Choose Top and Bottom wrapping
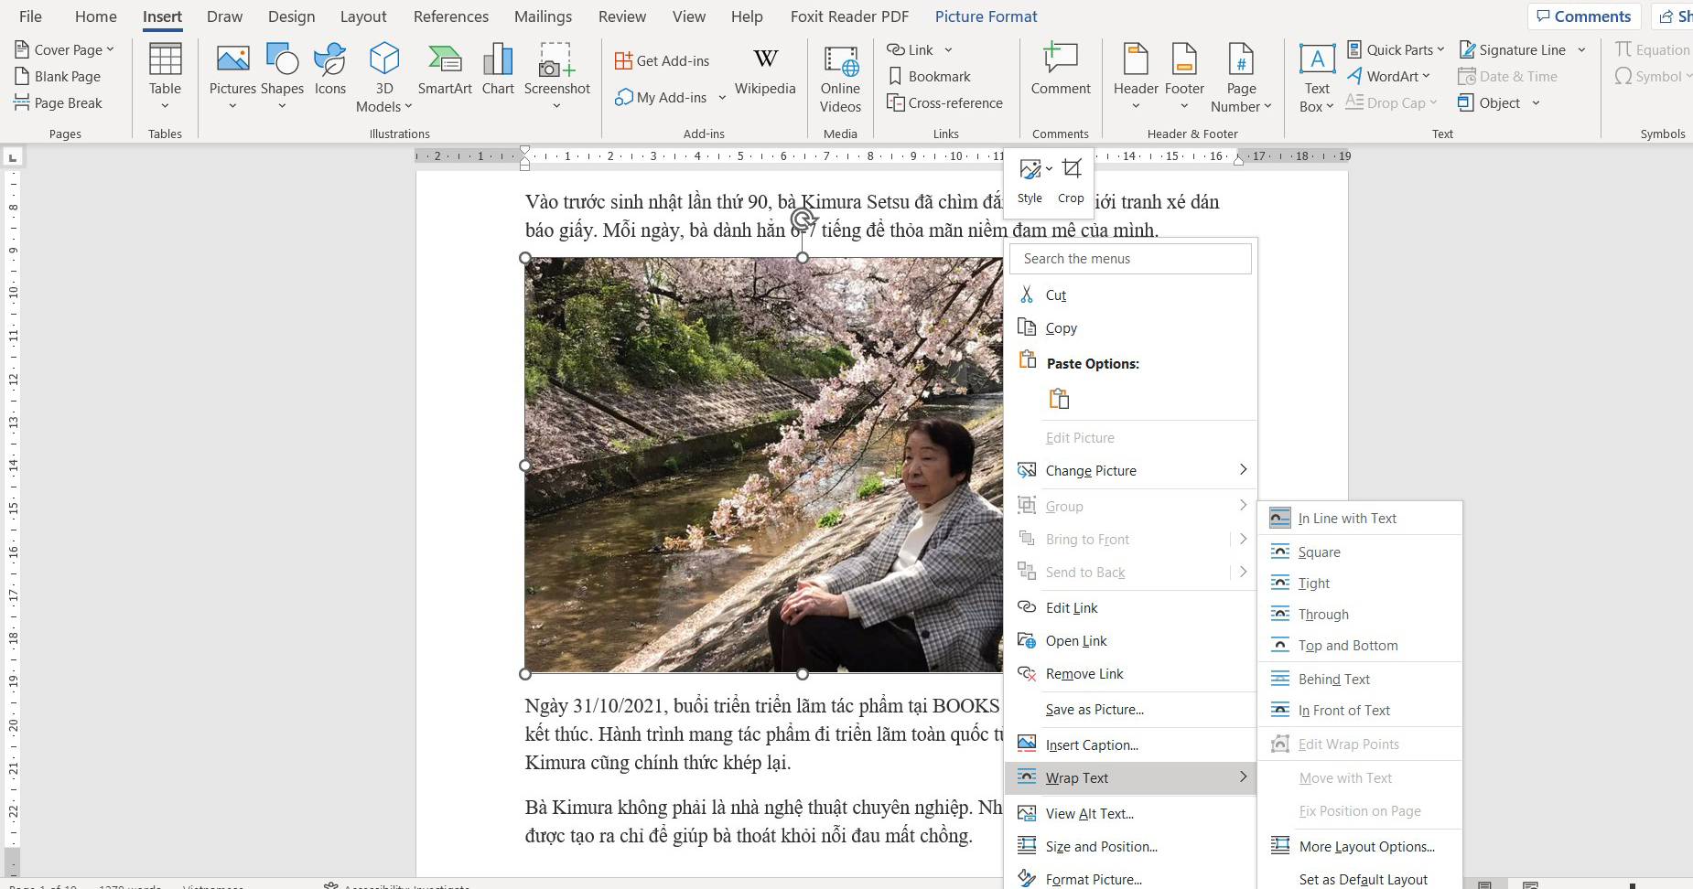Screen dimensions: 1693x889 1361,645
